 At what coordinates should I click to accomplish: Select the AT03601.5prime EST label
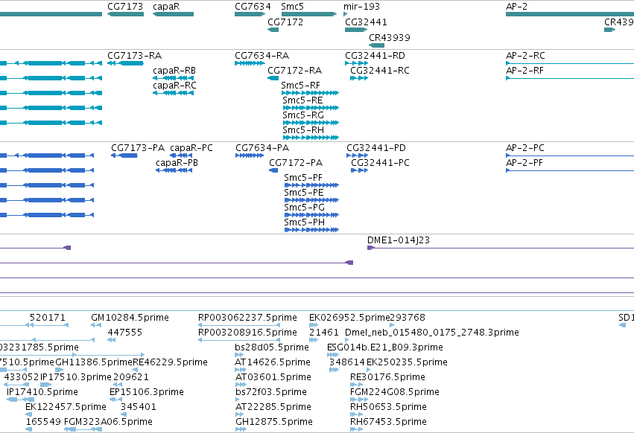[273, 377]
